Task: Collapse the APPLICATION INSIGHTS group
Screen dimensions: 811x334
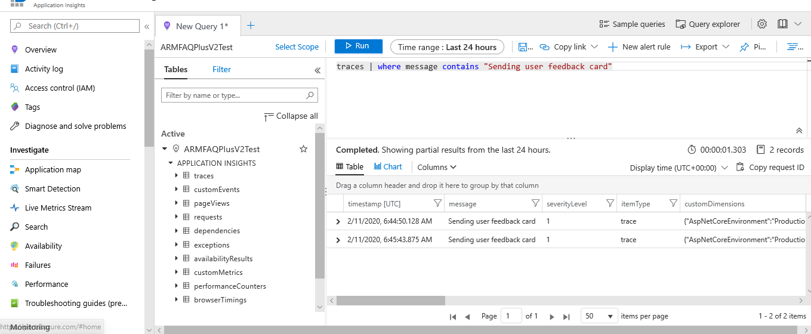Action: [171, 163]
